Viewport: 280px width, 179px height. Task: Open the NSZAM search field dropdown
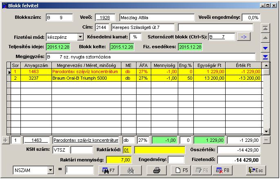(51, 170)
